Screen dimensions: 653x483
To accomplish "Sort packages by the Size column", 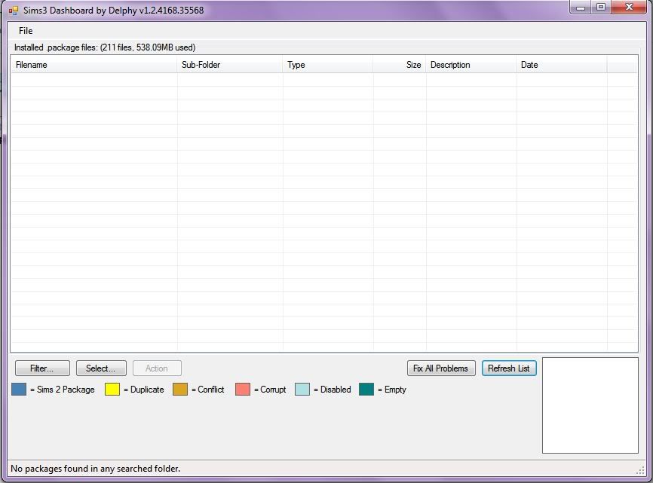I will tap(412, 65).
